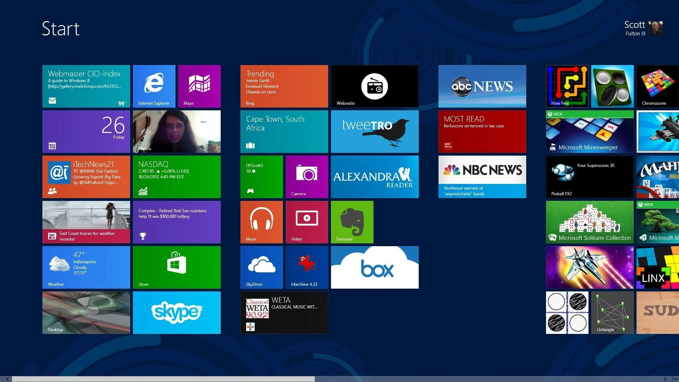This screenshot has height=382, width=679.
Task: Open the Camera app tile
Action: pyautogui.click(x=307, y=176)
